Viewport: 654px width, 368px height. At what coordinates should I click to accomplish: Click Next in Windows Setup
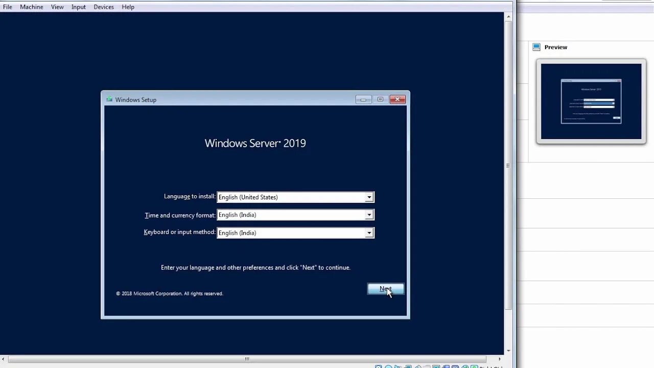tap(386, 289)
